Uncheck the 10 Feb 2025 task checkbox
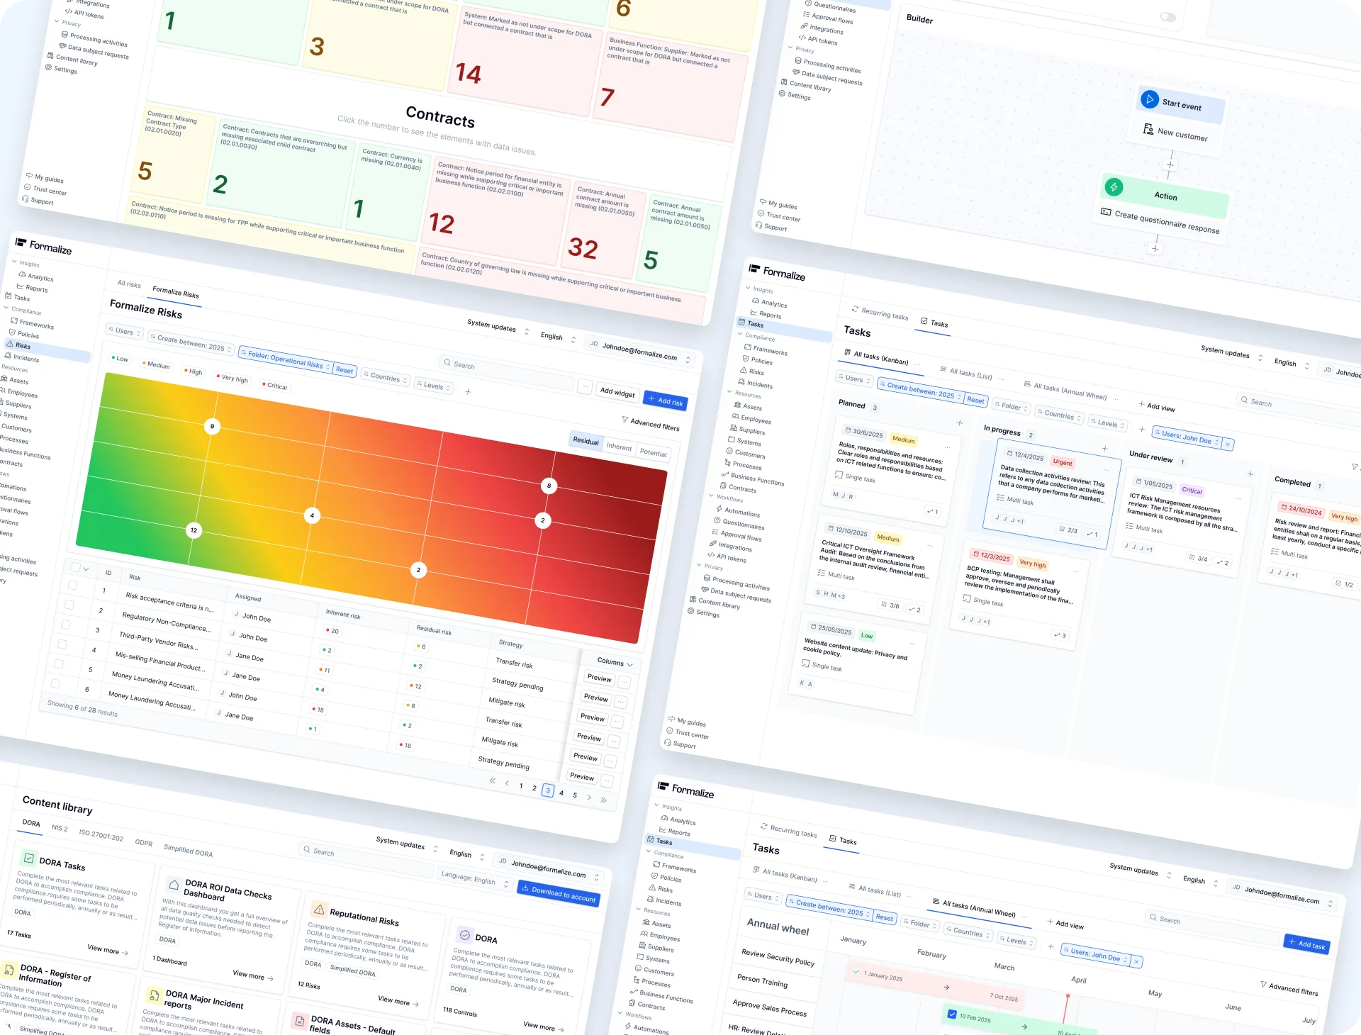The width and height of the screenshot is (1361, 1035). [952, 1014]
